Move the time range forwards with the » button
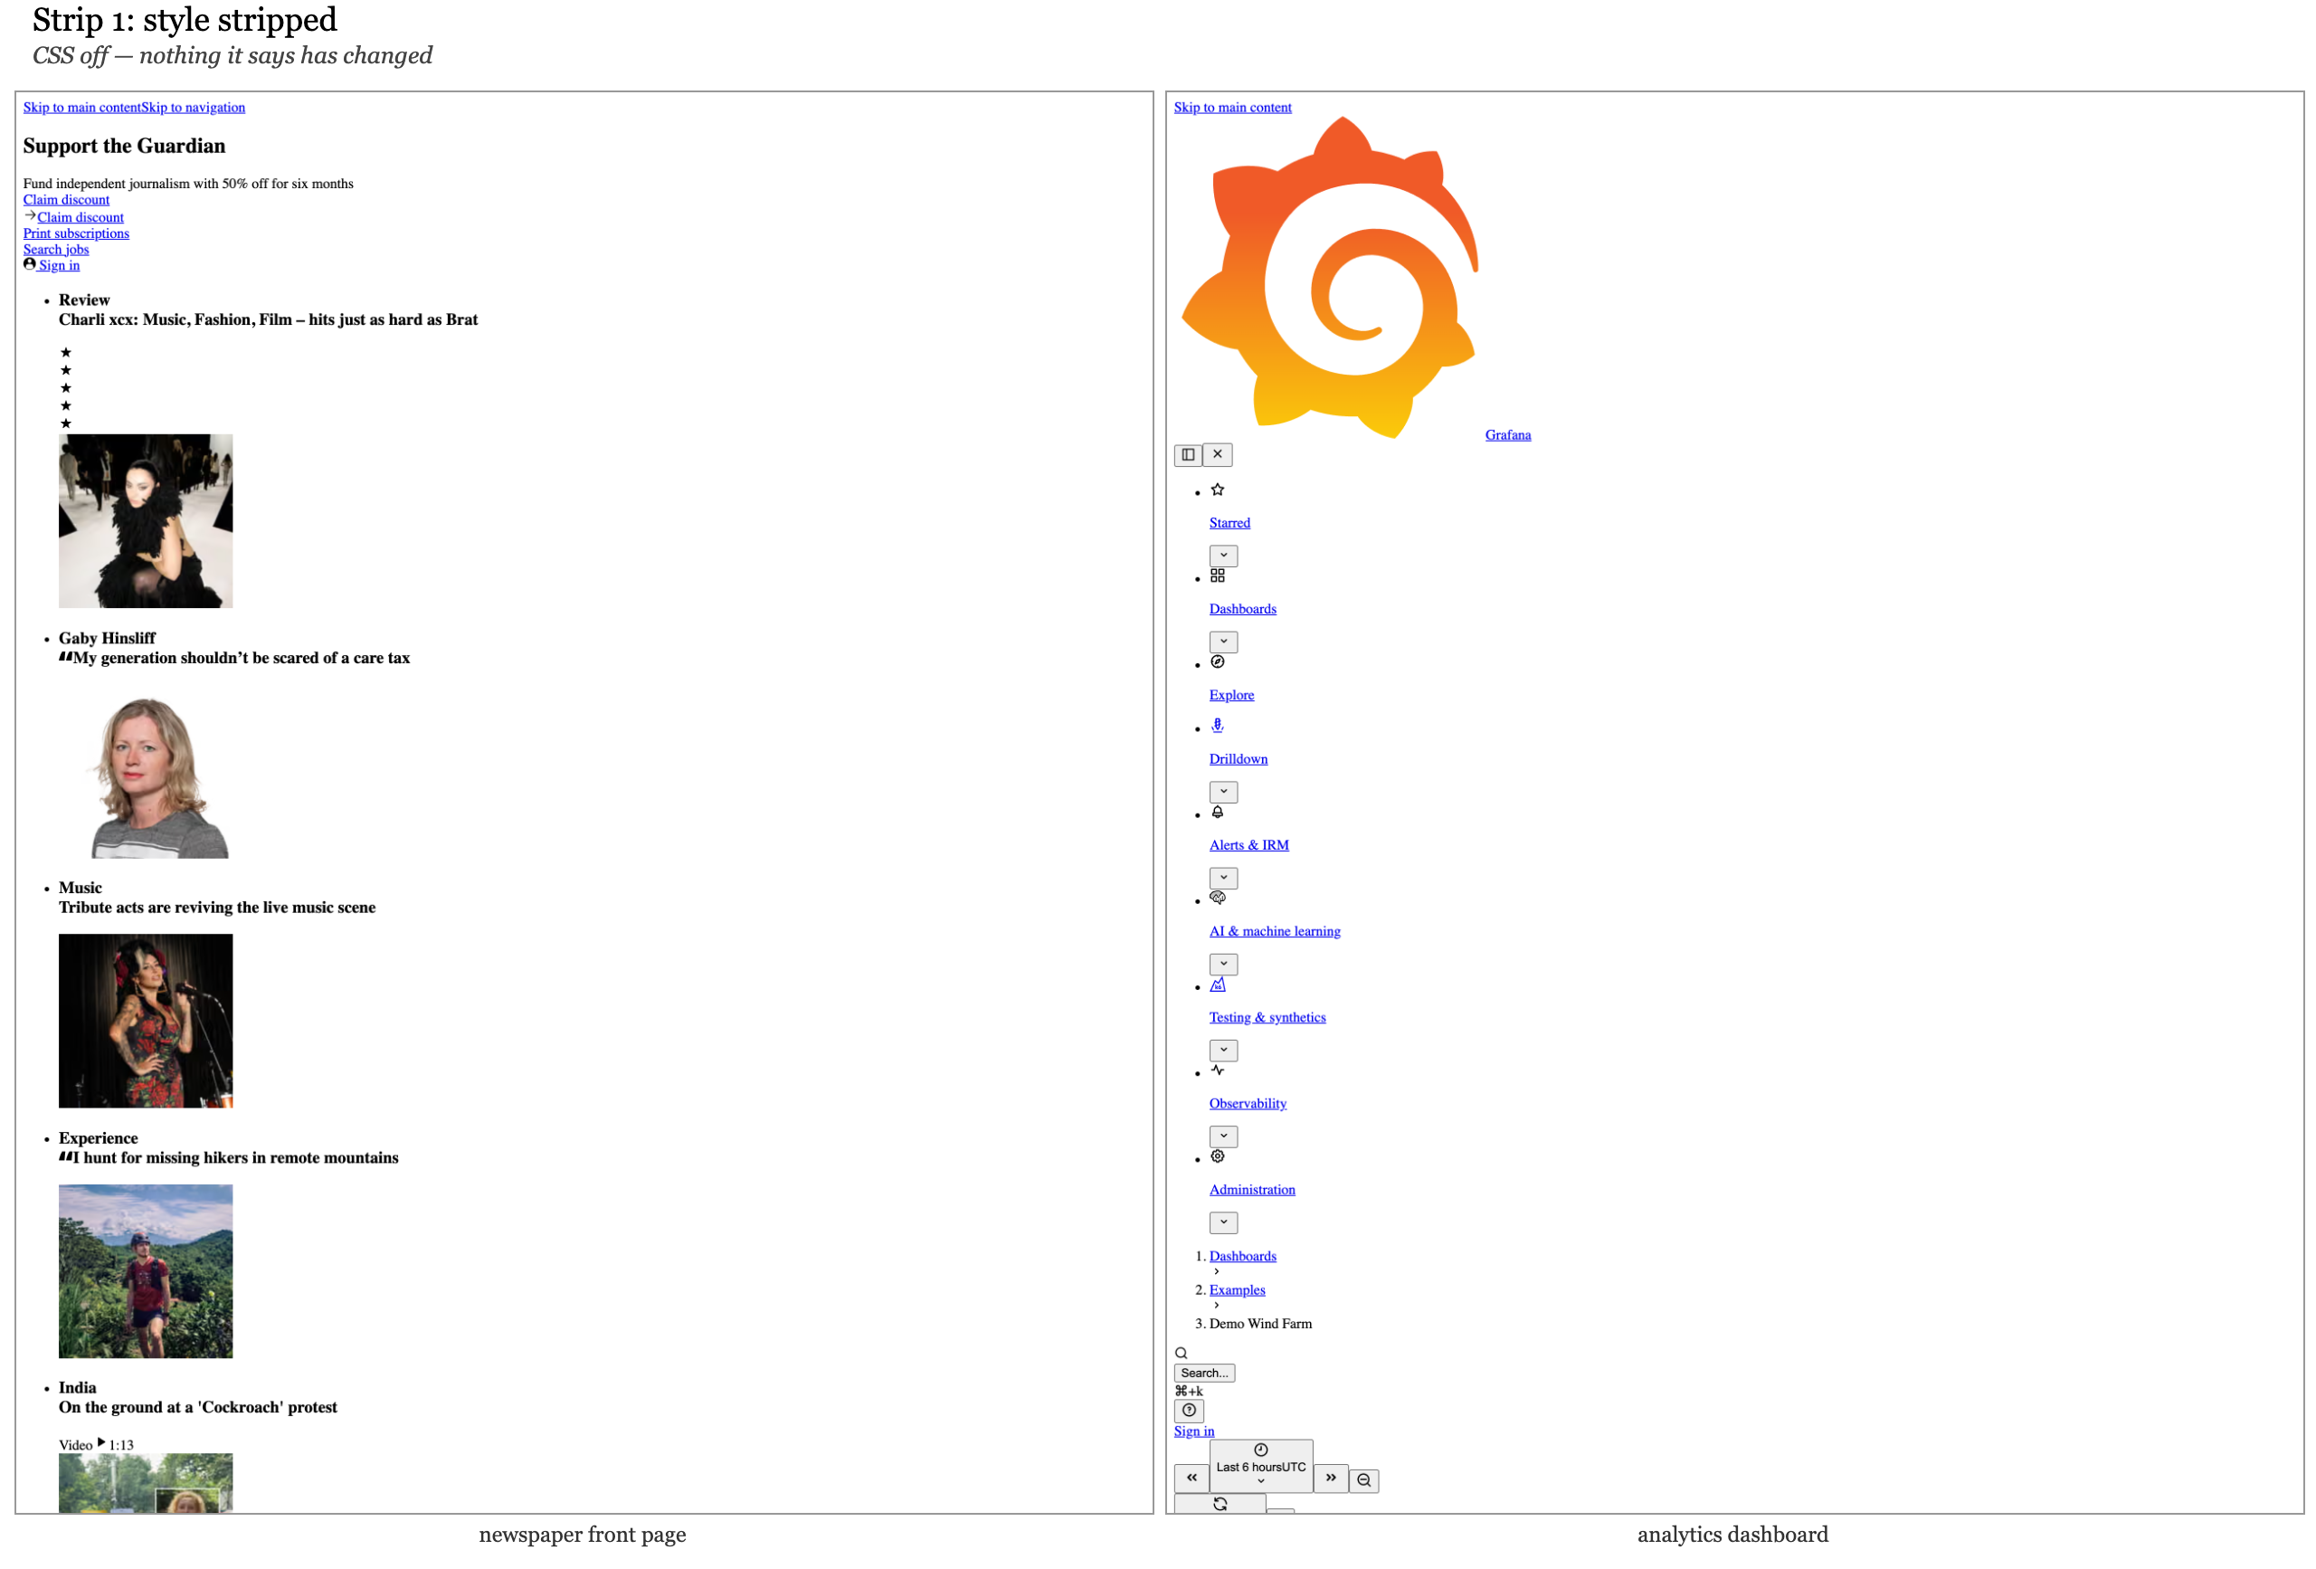 pos(1331,1479)
